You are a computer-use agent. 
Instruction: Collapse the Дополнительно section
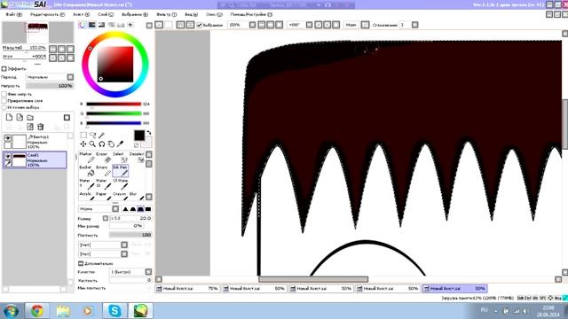(x=81, y=263)
